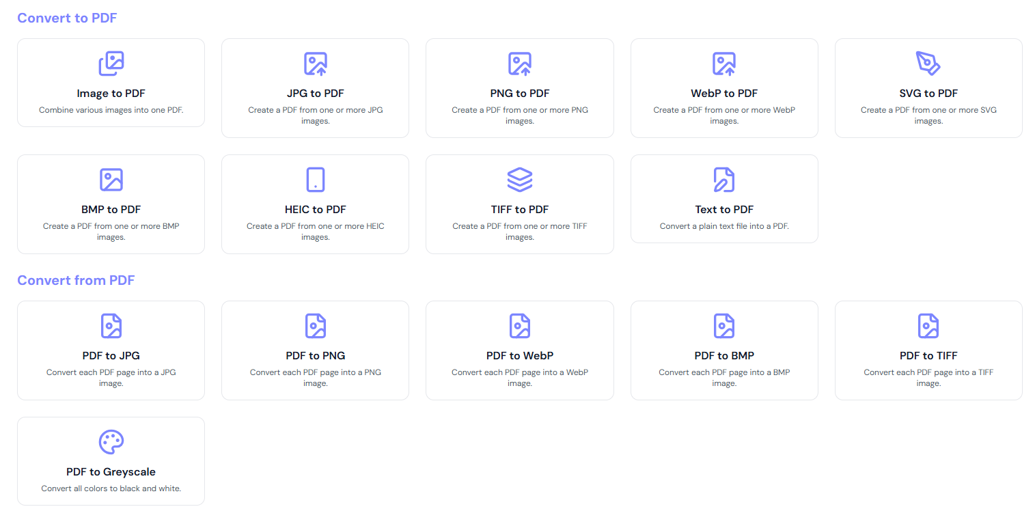The height and width of the screenshot is (524, 1035).
Task: Click 'Convert each PDF page into a BMP image.'
Action: (x=724, y=378)
